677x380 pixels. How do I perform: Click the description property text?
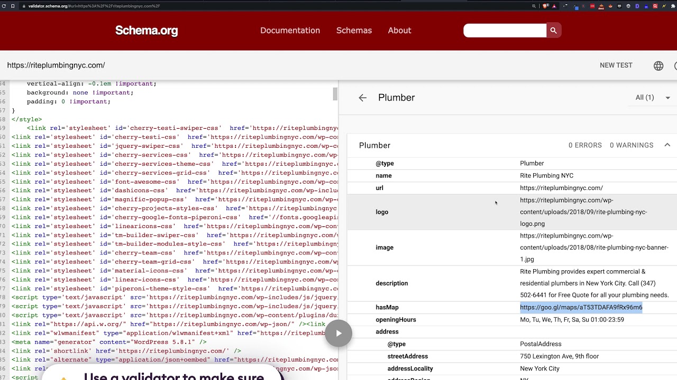pyautogui.click(x=594, y=283)
